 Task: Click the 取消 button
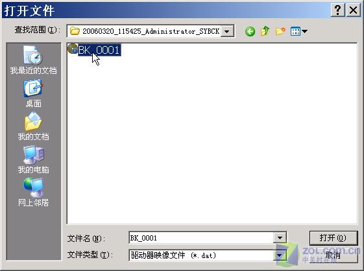click(334, 255)
